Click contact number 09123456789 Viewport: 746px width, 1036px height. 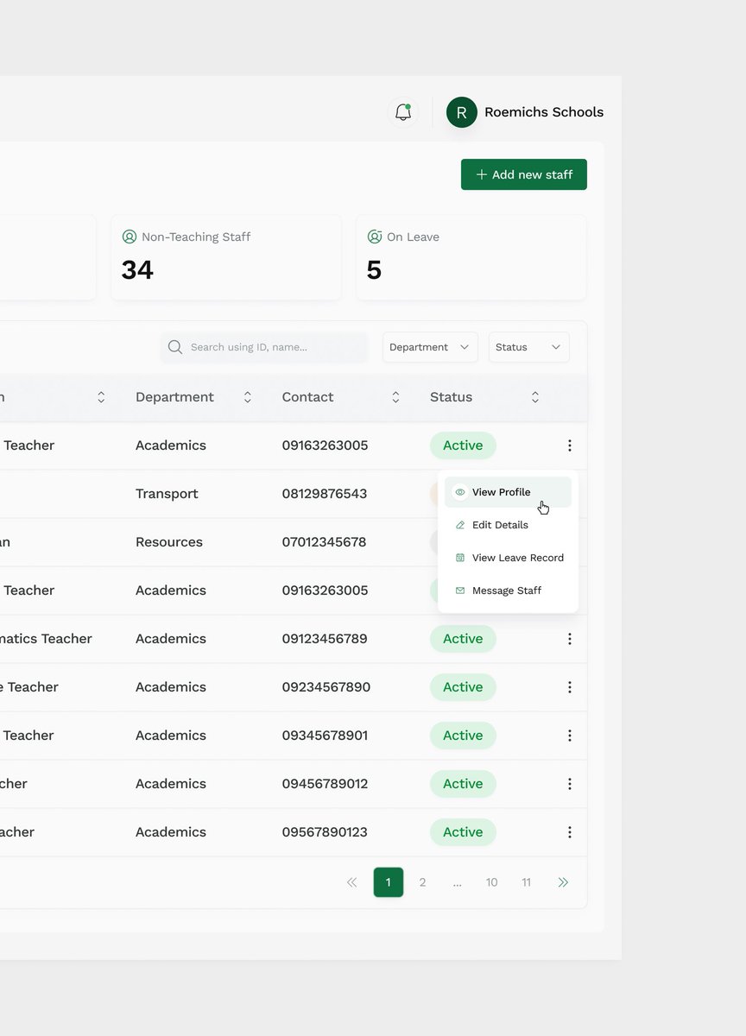click(x=325, y=639)
